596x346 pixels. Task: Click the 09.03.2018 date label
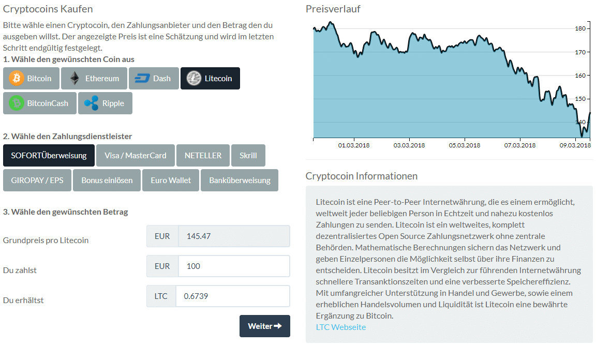[575, 145]
